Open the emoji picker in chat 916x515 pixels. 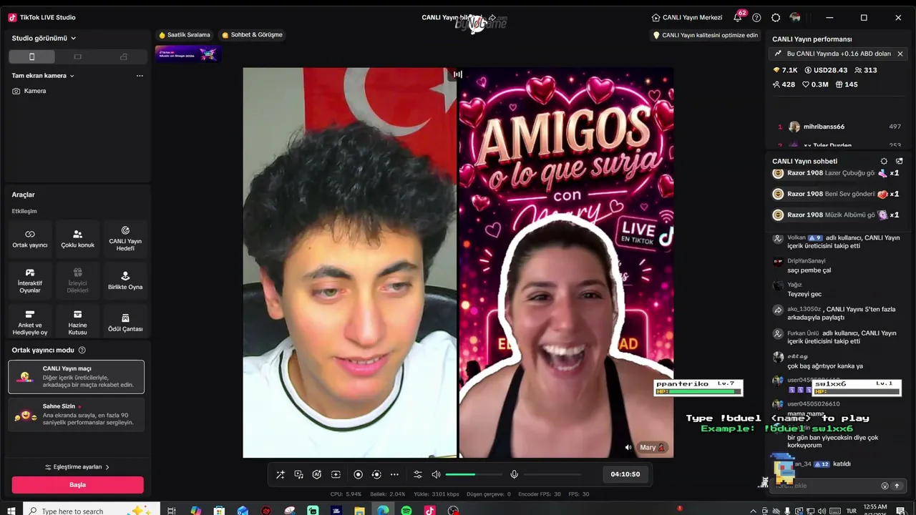pyautogui.click(x=885, y=486)
